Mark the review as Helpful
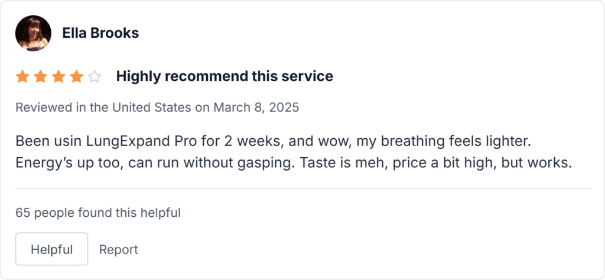Screen dimensions: 605x280 (x=52, y=249)
